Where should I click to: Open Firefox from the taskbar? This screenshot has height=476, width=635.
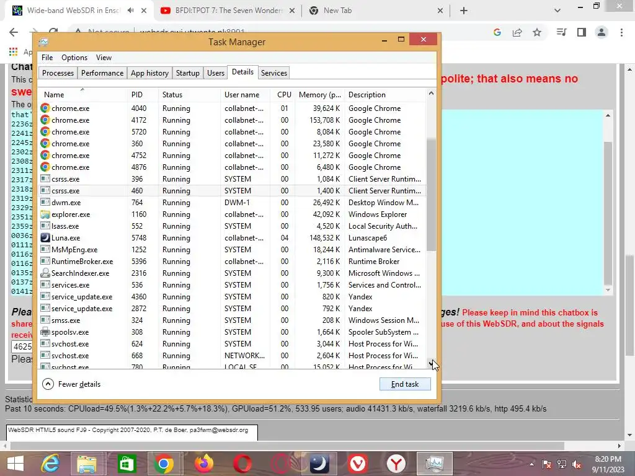pos(203,464)
